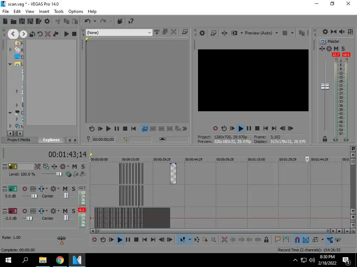Image resolution: width=357 pixels, height=267 pixels.
Task: Insert a marker from timeline toolbar
Action: (x=278, y=240)
